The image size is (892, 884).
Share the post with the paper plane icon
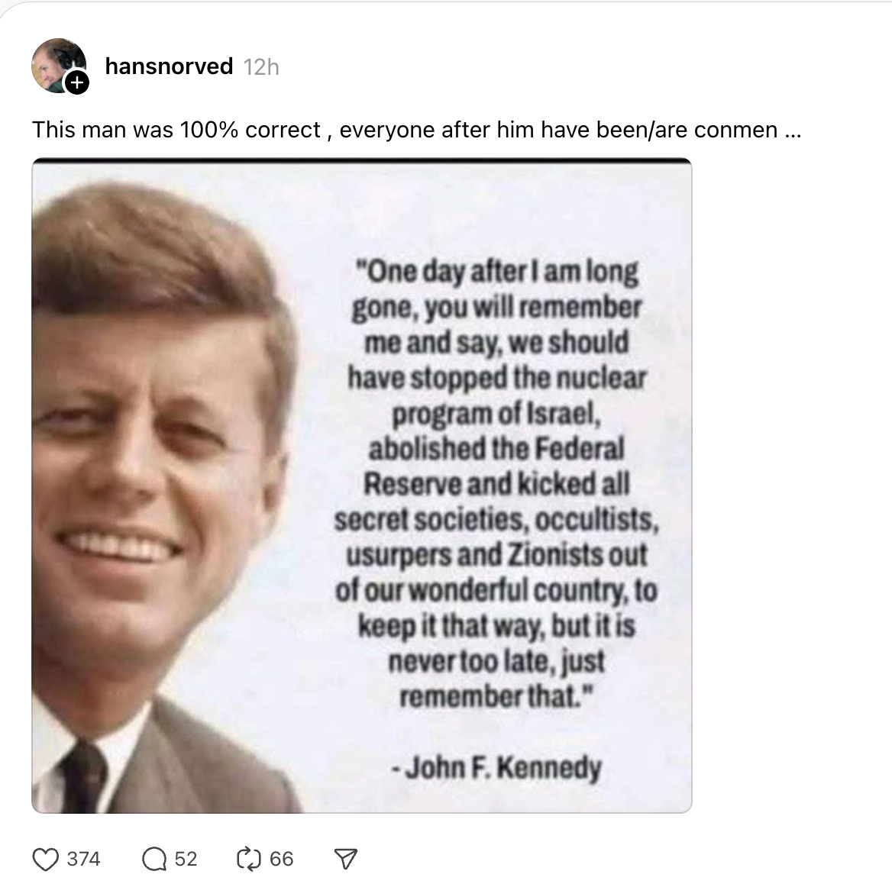point(345,859)
